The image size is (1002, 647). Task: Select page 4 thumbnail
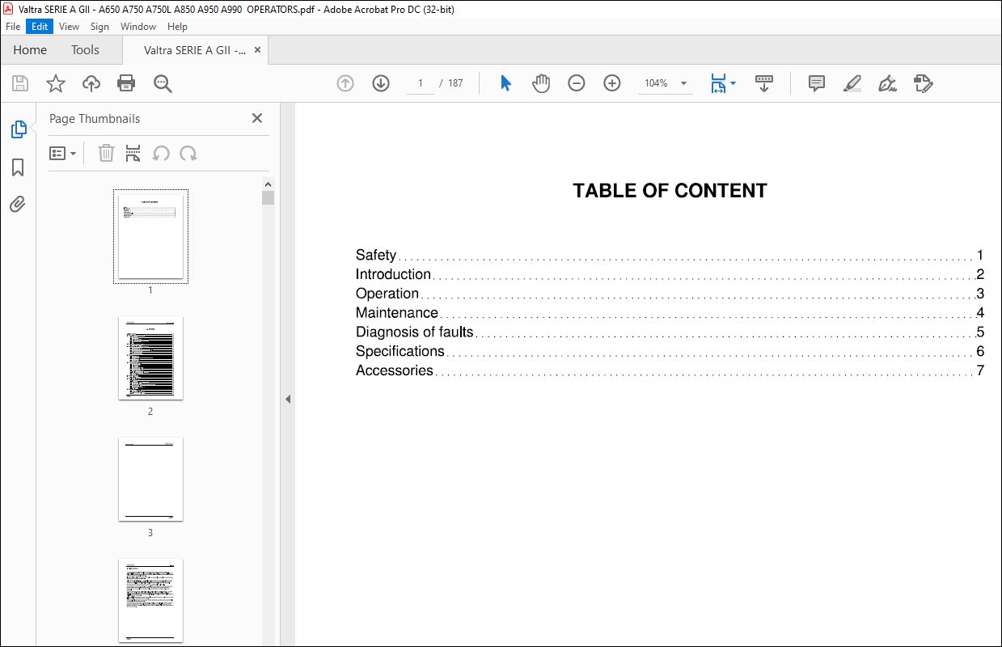(150, 601)
